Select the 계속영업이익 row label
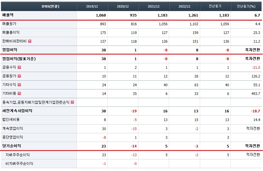 12,129
